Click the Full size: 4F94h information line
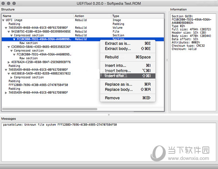Viewport: 218px width, 169px height. 191,29
